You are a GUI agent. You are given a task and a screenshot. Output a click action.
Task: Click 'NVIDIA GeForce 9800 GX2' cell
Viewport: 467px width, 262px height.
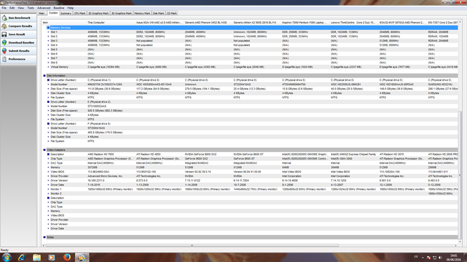tap(200, 154)
